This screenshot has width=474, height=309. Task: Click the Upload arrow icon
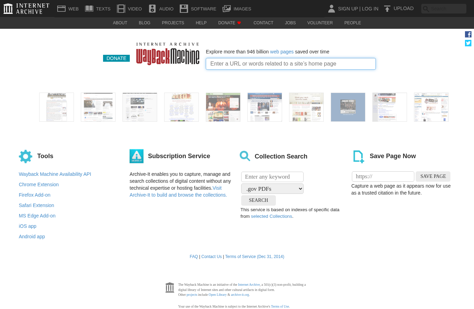[x=387, y=9]
